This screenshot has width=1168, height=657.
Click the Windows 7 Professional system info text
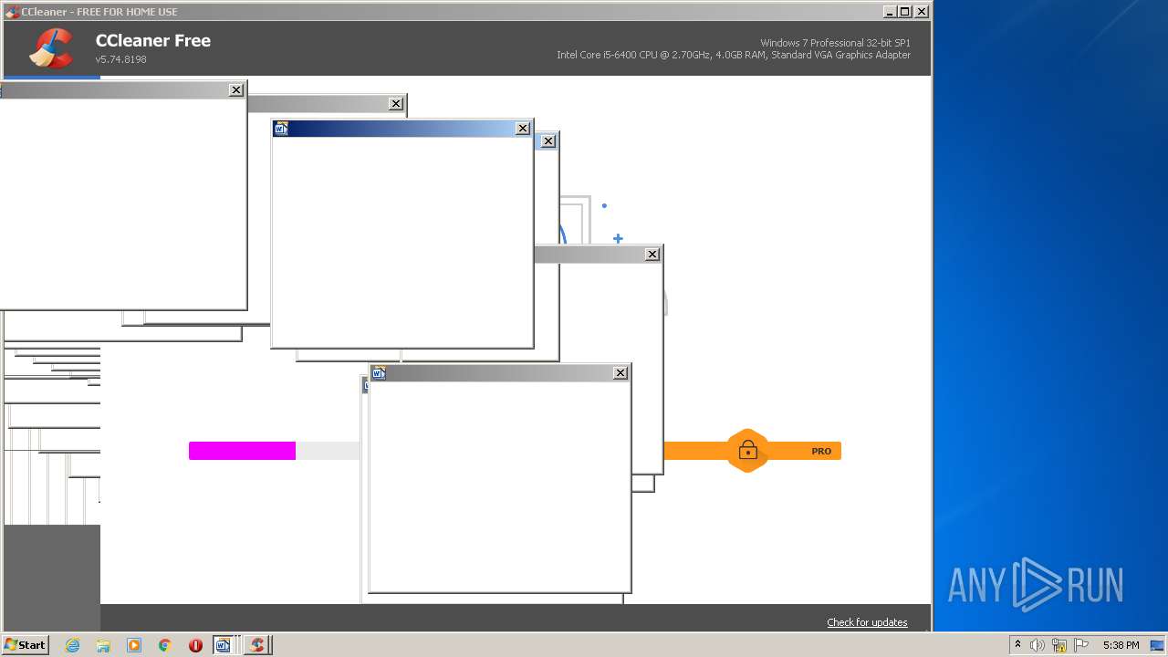point(835,43)
